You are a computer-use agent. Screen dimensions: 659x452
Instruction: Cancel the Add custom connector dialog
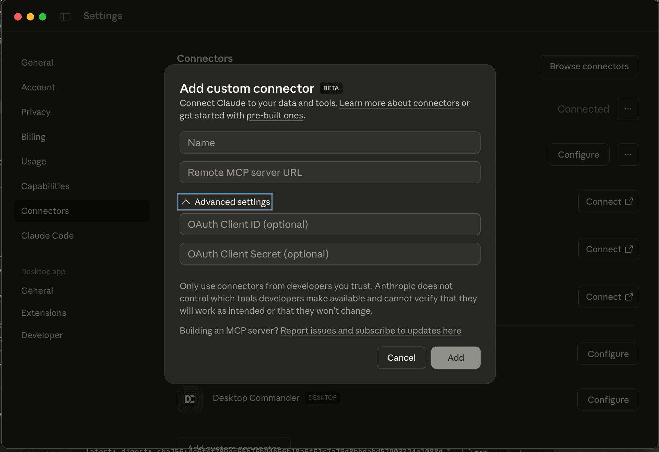pyautogui.click(x=401, y=358)
